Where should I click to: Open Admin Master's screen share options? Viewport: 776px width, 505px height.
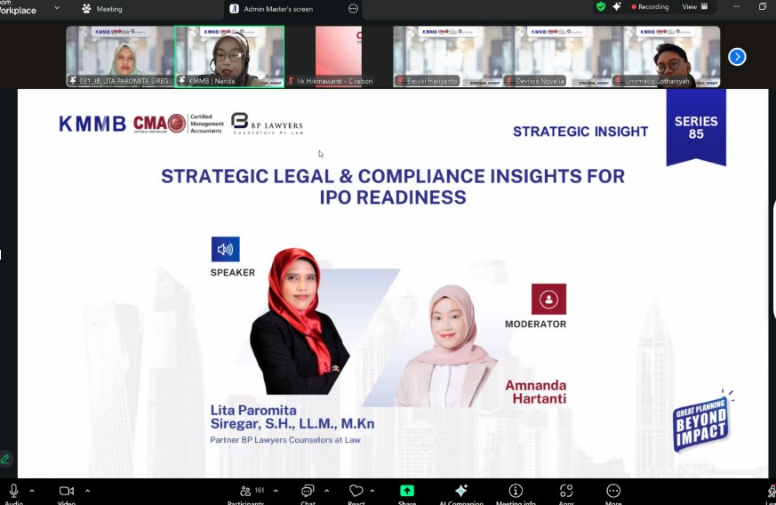tap(353, 9)
